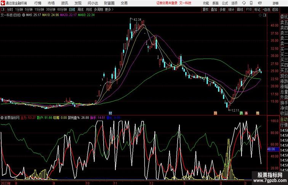Click the diamond icon at chart top-right
Screen dimensions: 288x185
[260, 15]
